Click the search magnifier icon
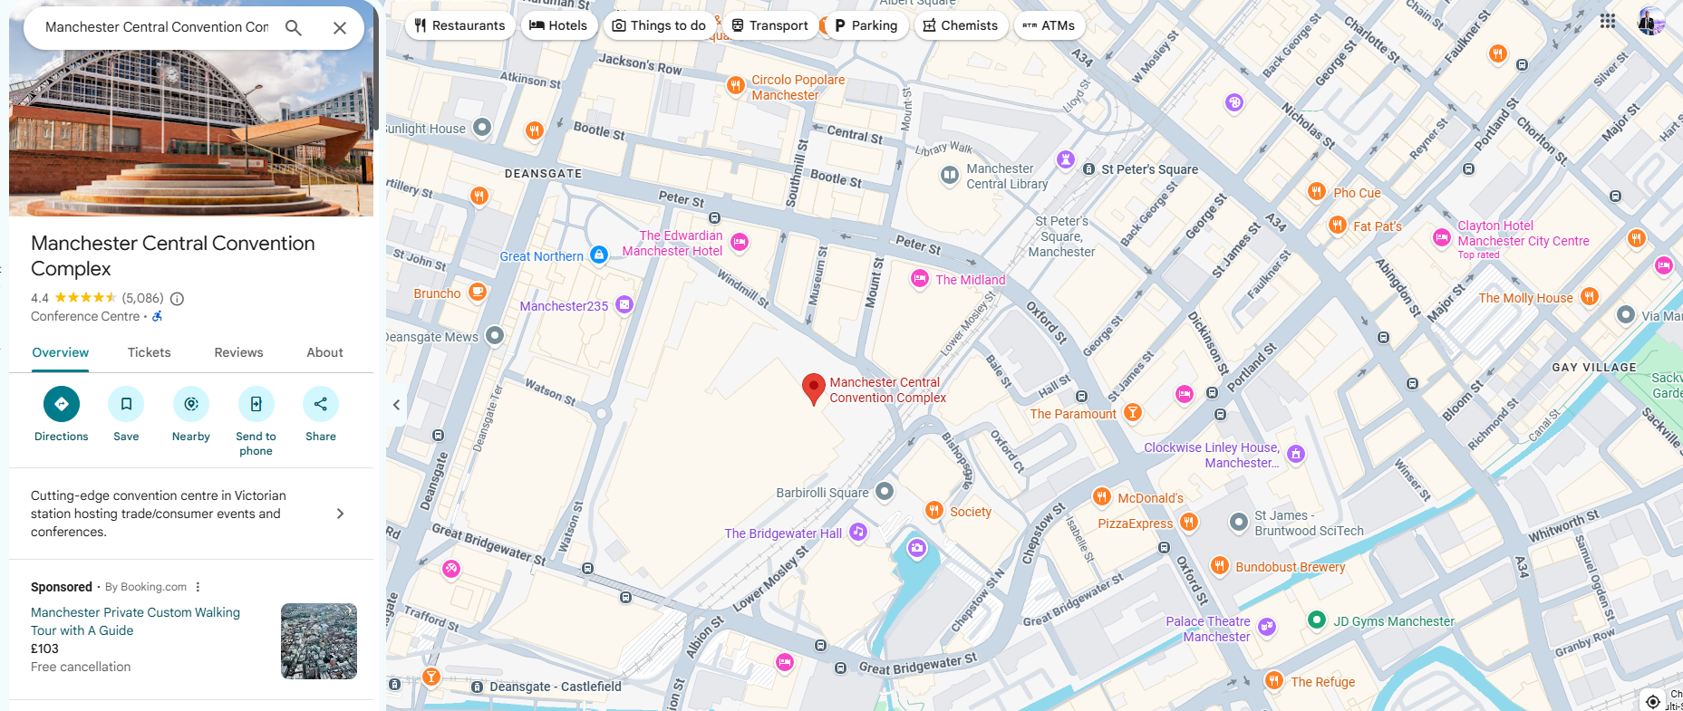 coord(293,27)
